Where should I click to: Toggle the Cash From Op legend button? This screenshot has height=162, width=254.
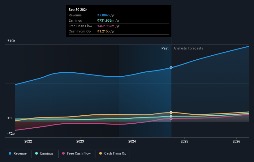pos(113,154)
